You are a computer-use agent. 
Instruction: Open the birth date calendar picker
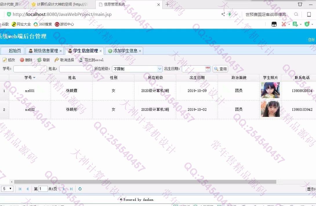[208, 69]
